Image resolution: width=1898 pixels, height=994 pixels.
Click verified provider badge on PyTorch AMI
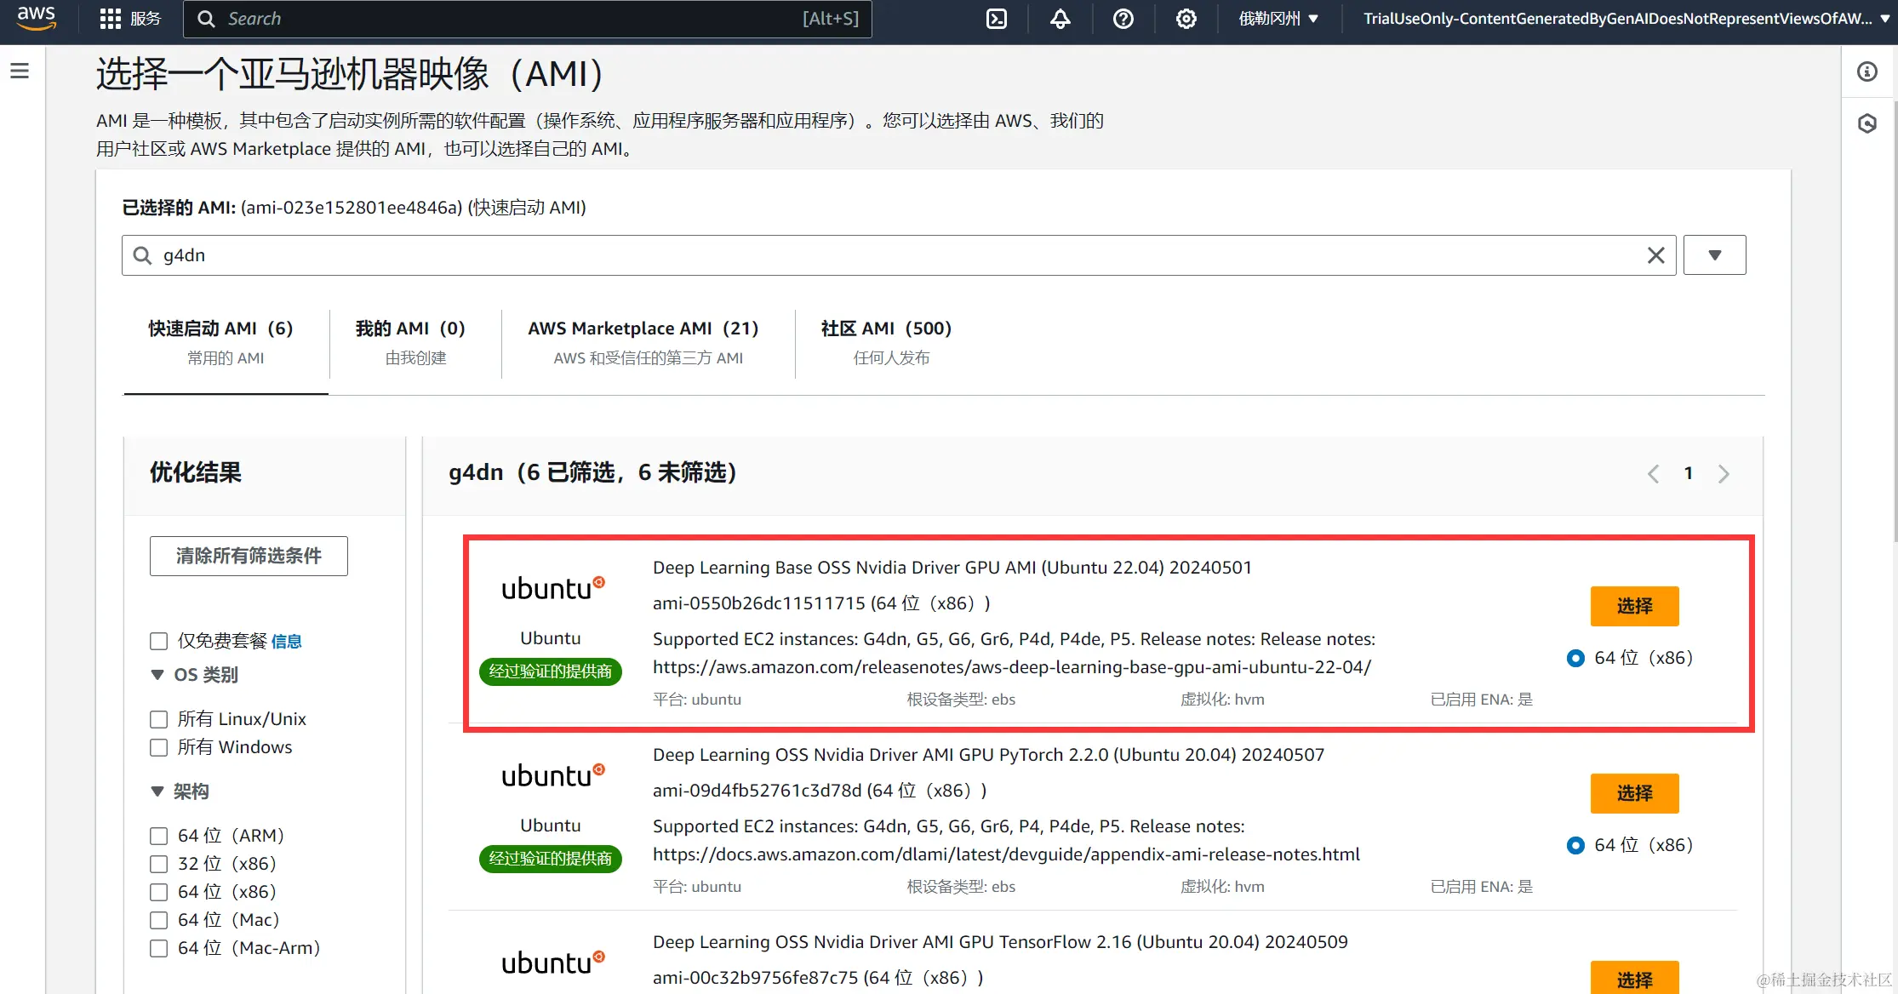tap(551, 859)
